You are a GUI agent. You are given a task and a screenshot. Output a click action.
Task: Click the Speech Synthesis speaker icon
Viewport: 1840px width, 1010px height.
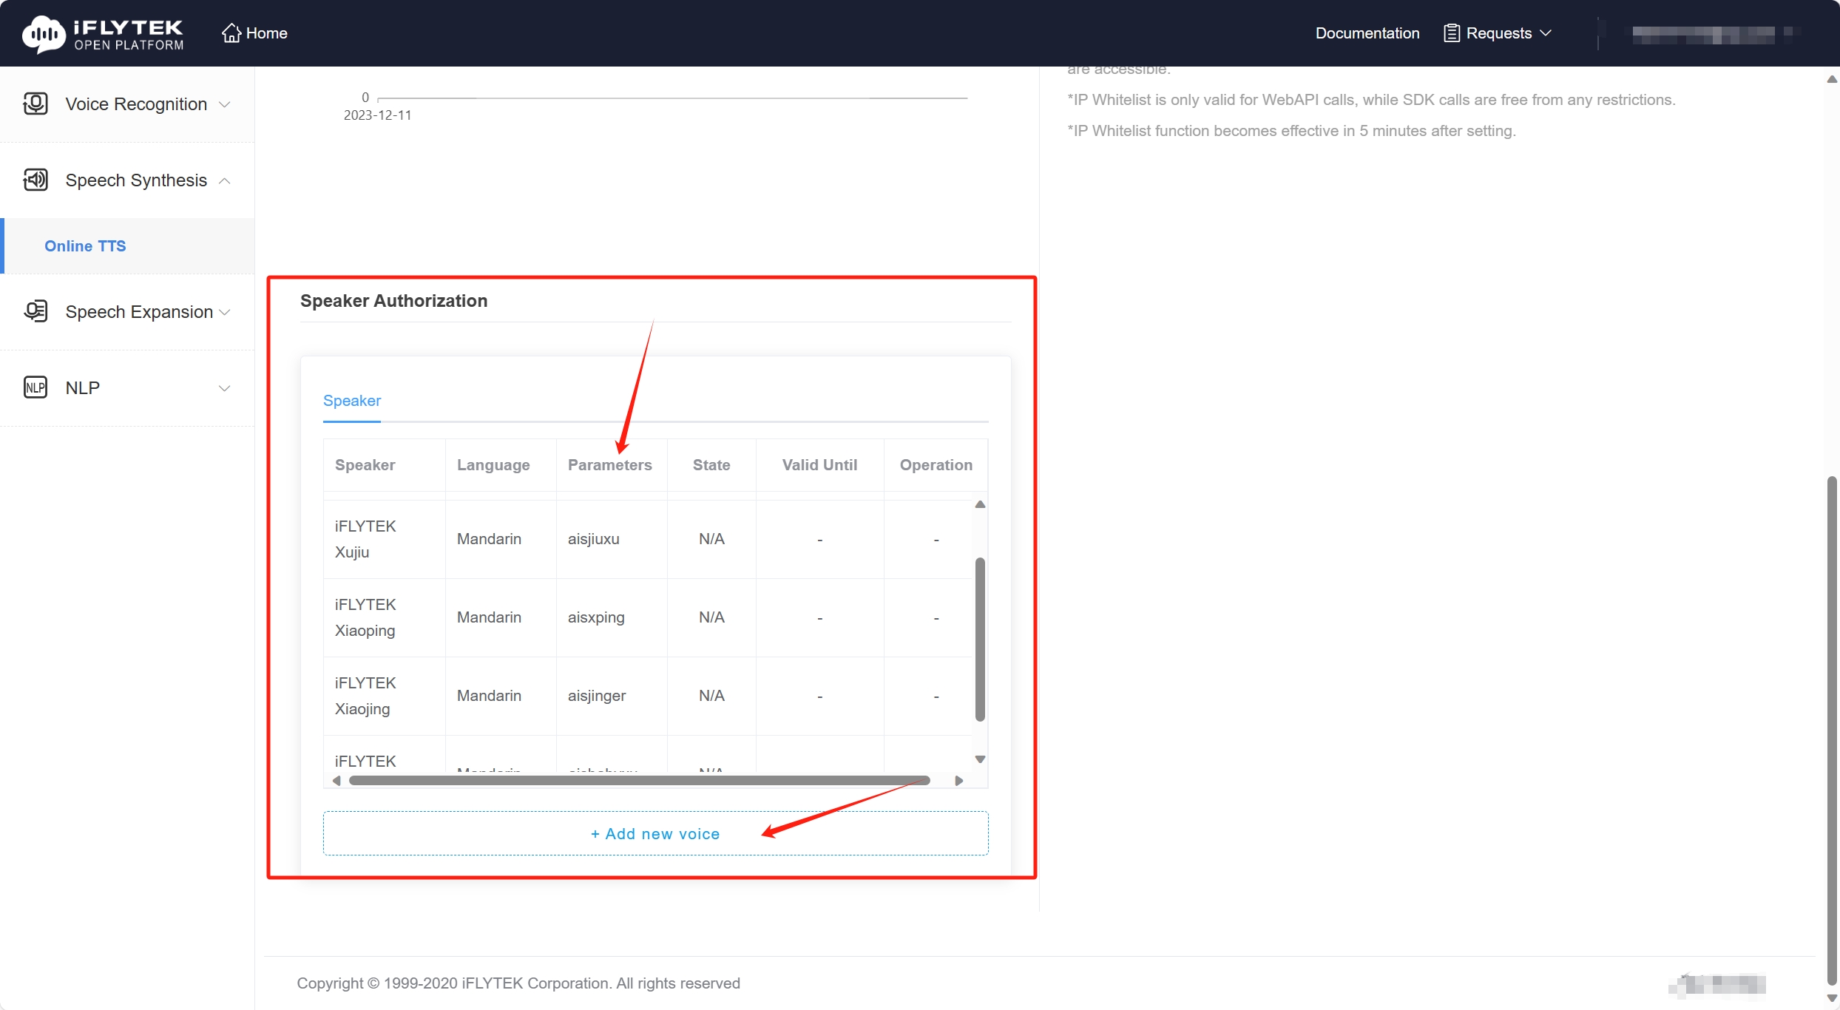click(x=35, y=180)
